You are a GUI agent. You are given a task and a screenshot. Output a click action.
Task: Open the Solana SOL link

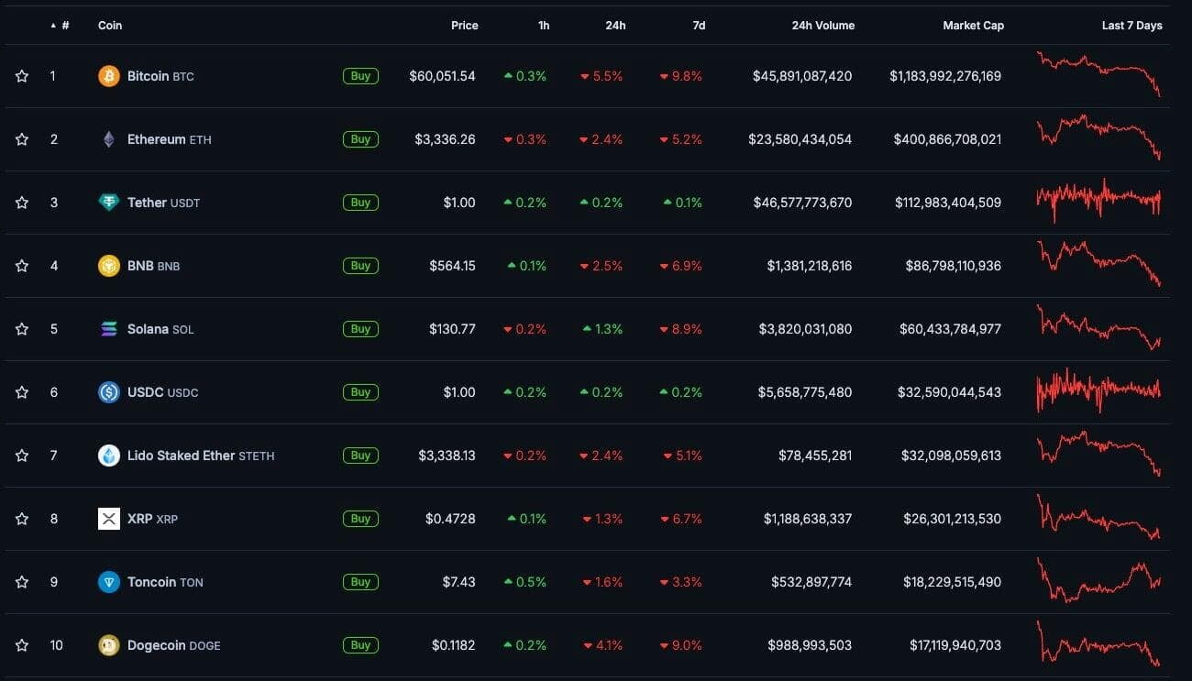point(160,329)
